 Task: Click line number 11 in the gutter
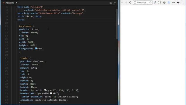6,26
